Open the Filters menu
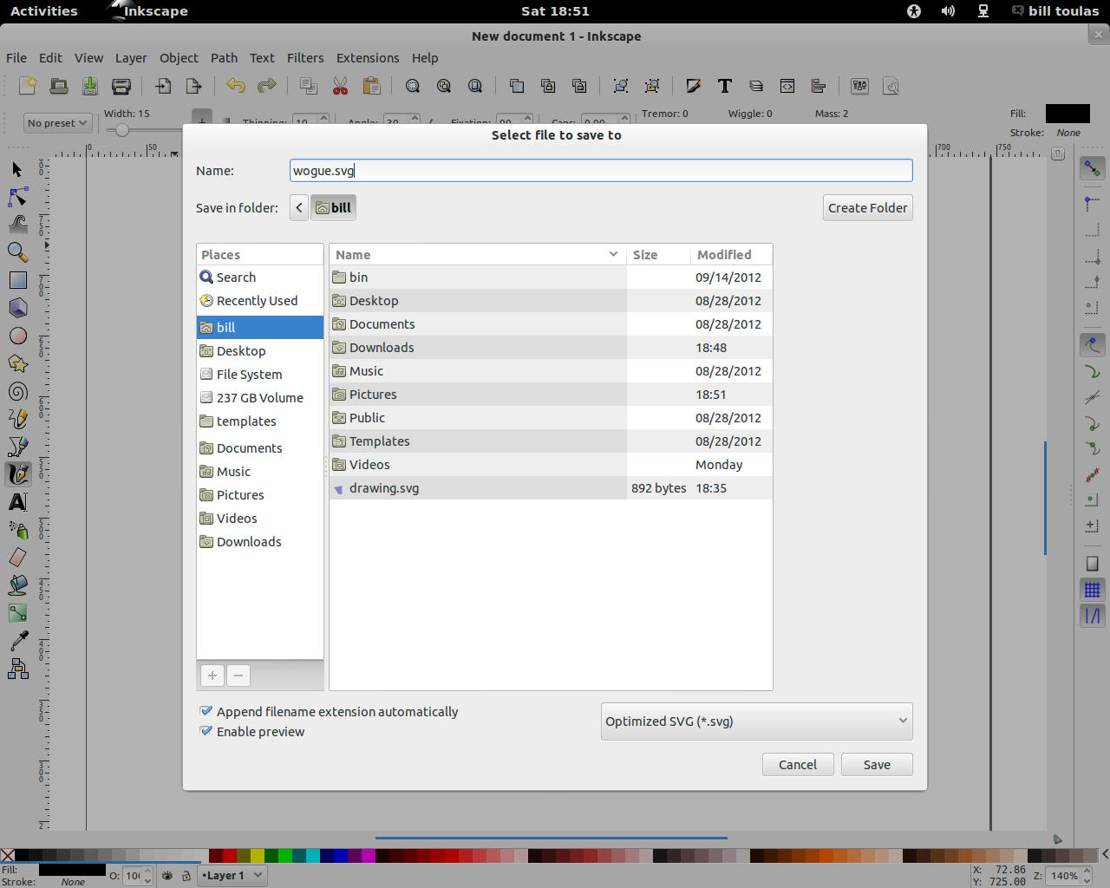 coord(305,57)
